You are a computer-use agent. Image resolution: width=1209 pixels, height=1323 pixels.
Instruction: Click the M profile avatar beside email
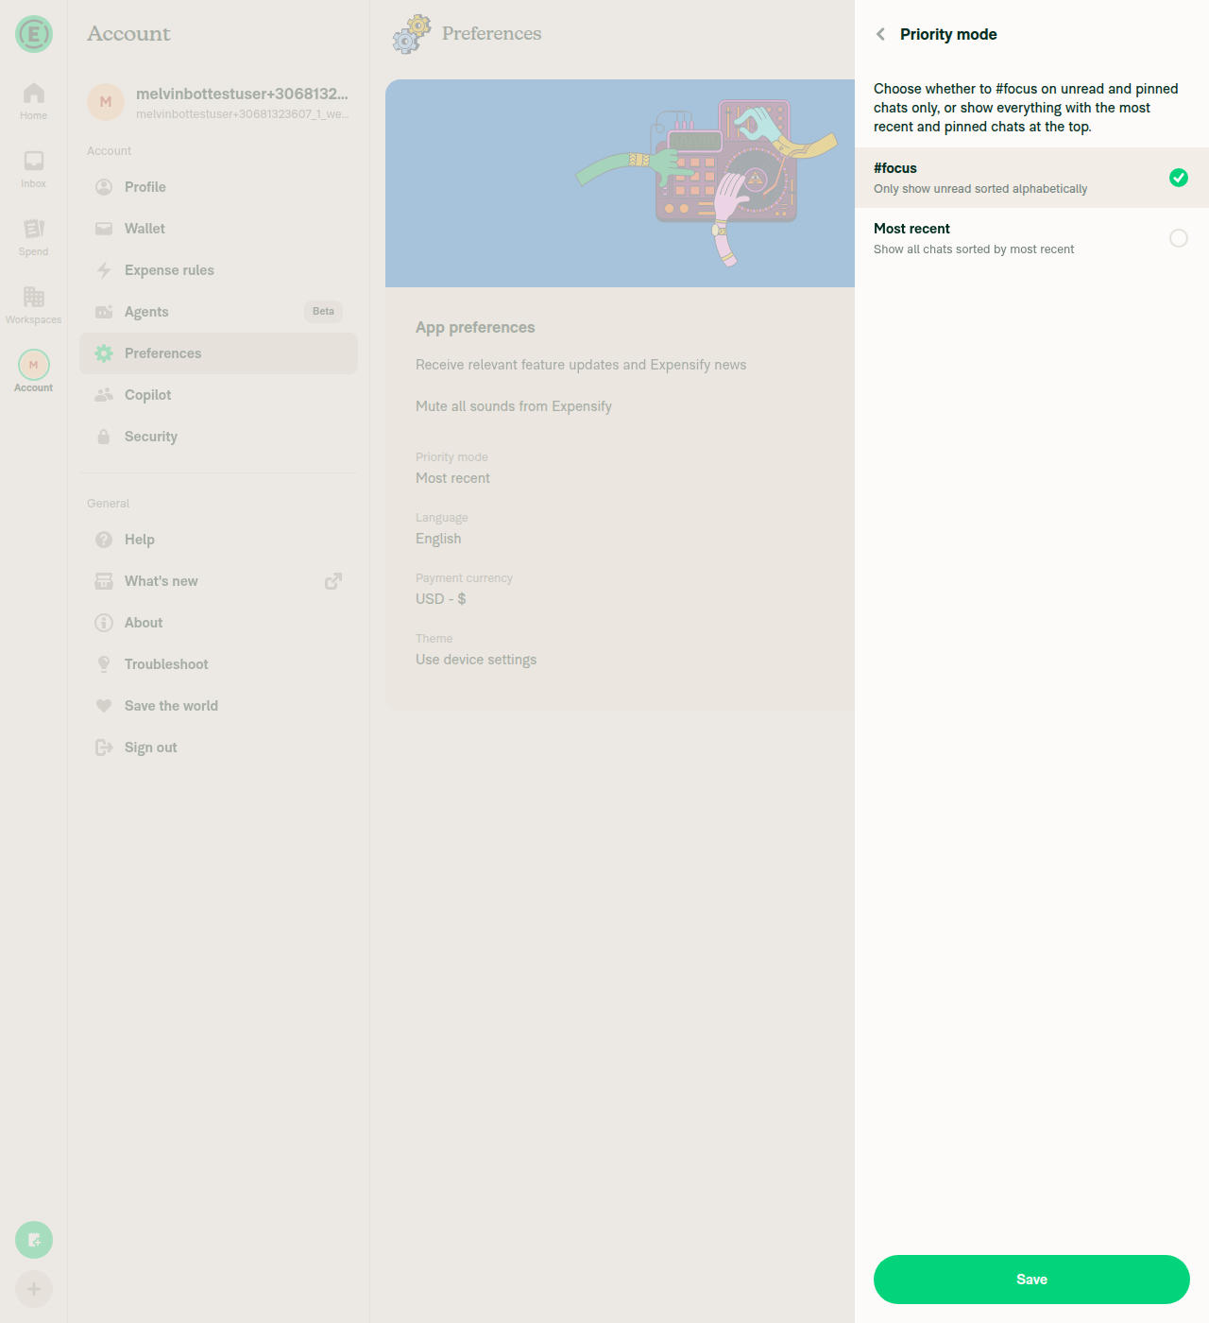click(106, 102)
